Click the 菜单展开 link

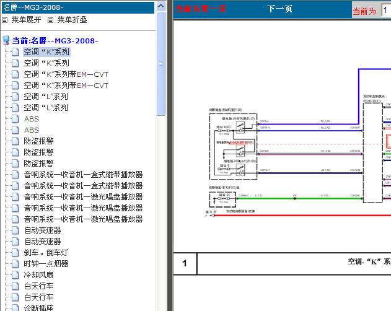[26, 20]
